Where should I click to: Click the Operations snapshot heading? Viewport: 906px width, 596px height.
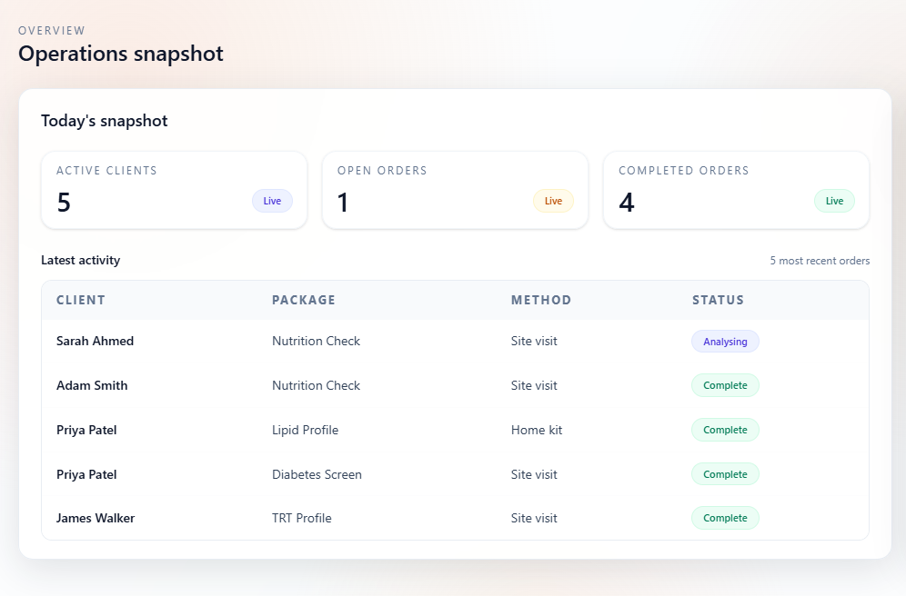coord(121,54)
